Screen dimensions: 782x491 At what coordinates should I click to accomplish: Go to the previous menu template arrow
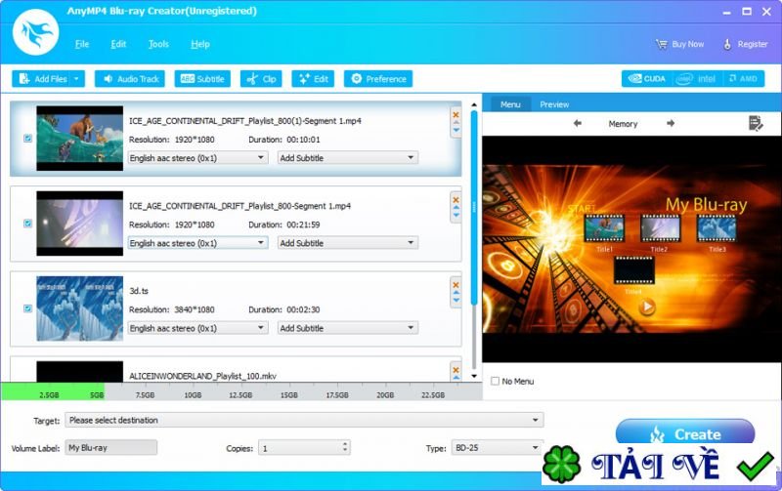(x=578, y=124)
